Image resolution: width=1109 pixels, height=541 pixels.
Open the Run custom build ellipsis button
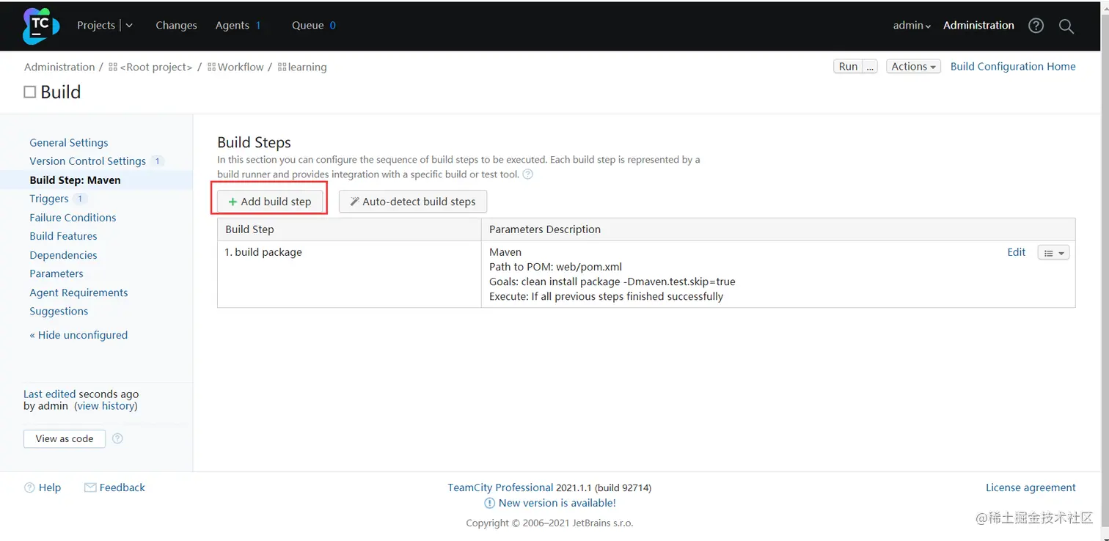click(870, 67)
